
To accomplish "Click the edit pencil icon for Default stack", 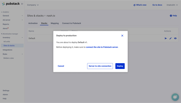I will click(170, 38).
